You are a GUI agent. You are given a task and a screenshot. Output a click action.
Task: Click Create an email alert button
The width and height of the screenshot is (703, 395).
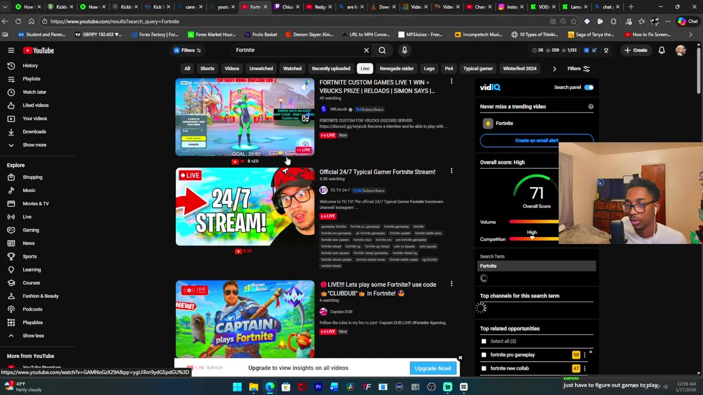tap(537, 140)
